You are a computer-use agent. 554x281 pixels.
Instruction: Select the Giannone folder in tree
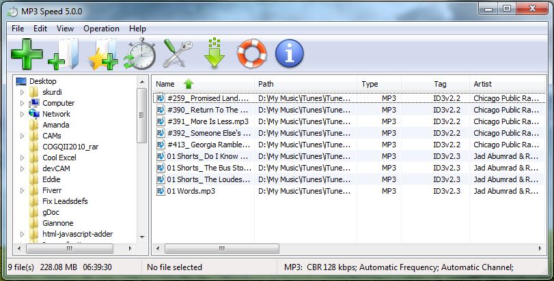point(57,223)
